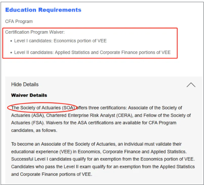Click the 'candidates, as follows.' line
The height and width of the screenshot is (185, 204).
[34, 131]
